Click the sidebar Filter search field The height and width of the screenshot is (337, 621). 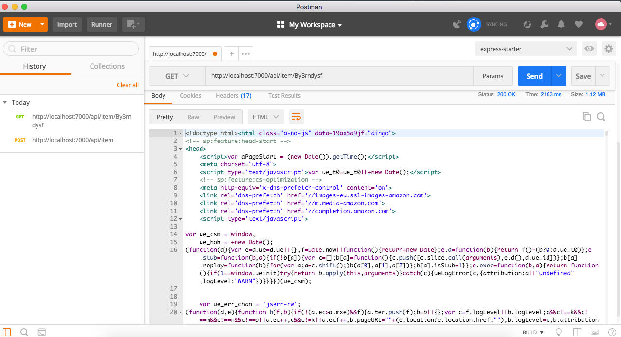point(71,49)
